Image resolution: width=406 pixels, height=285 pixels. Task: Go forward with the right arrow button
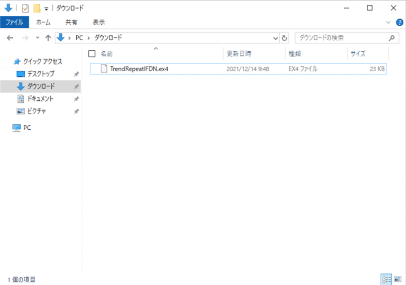[x=25, y=38]
